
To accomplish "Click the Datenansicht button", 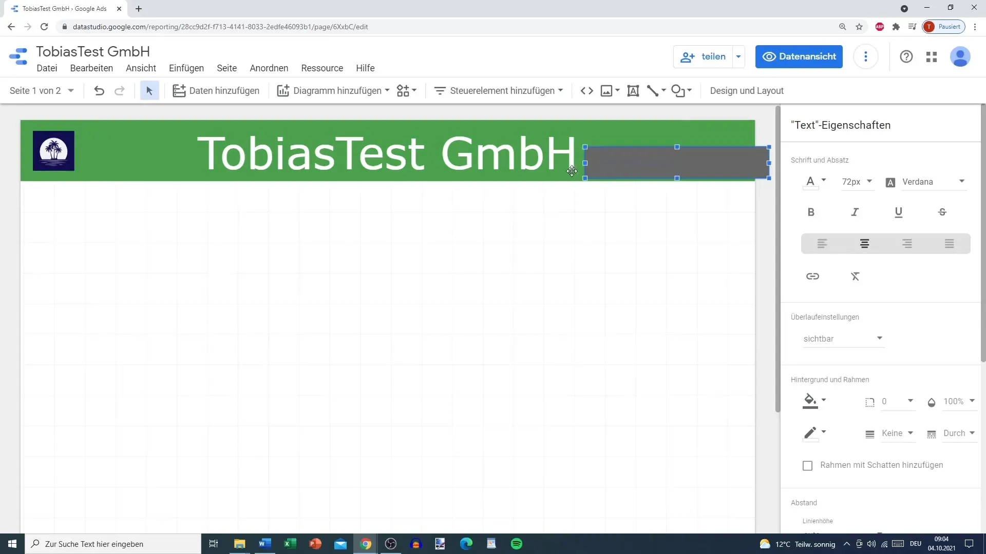I will point(799,56).
